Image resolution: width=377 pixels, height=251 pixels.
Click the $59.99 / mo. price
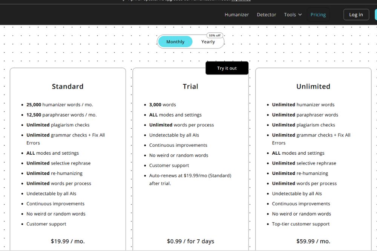(313, 241)
